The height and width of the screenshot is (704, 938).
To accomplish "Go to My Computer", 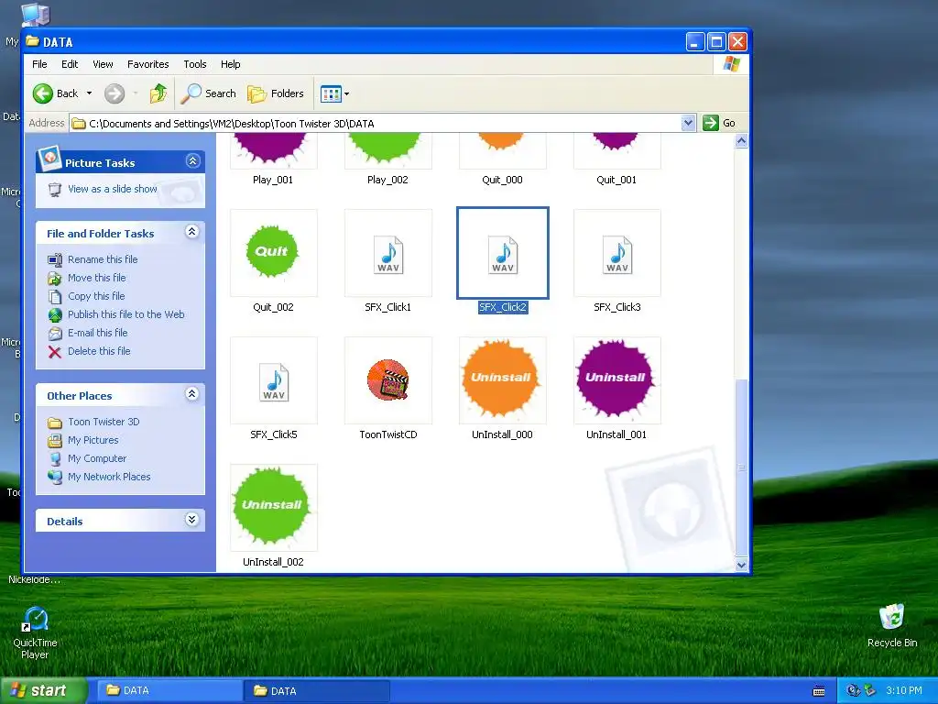I will pyautogui.click(x=97, y=458).
